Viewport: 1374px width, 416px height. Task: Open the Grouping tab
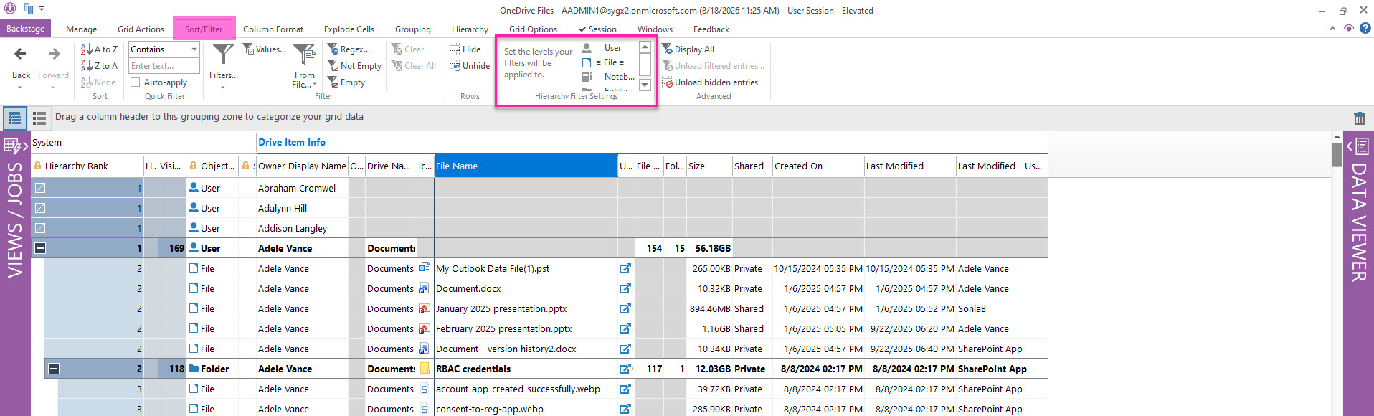412,29
